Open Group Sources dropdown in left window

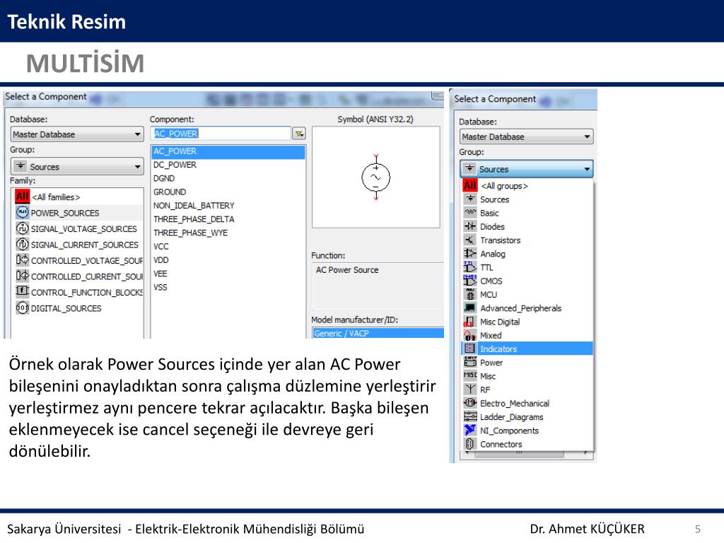[76, 166]
